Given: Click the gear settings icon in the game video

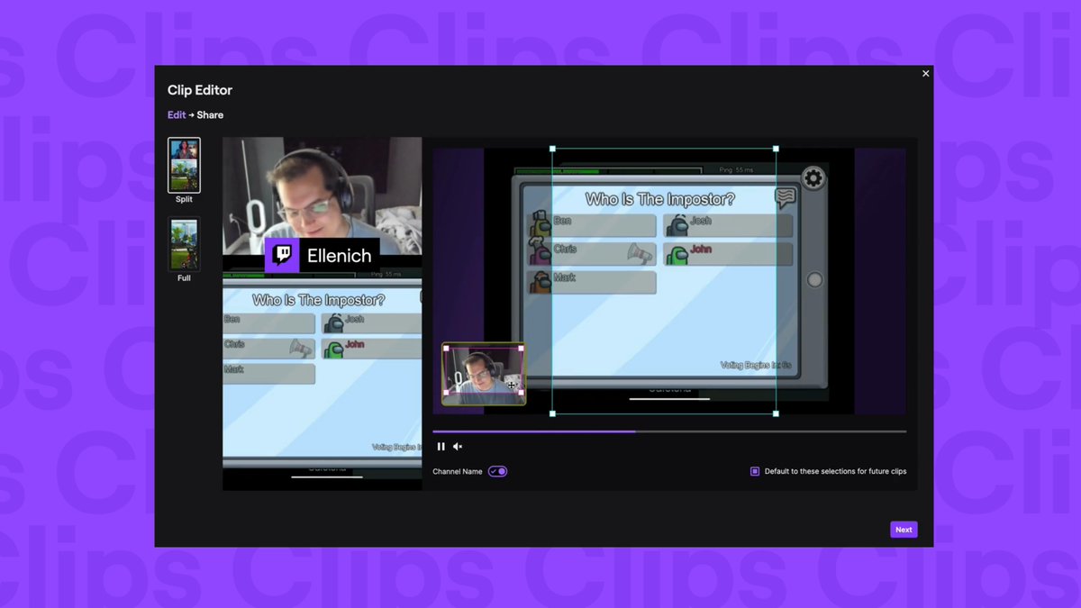Looking at the screenshot, I should tap(813, 178).
